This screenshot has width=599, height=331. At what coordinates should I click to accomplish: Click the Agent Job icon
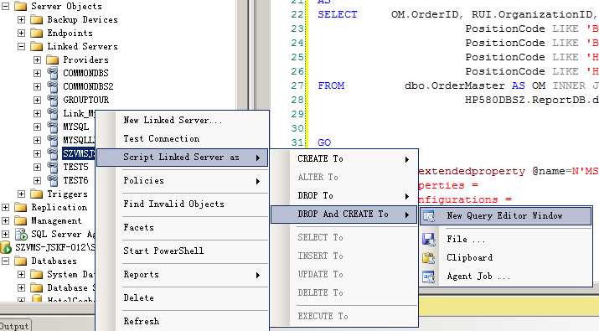pyautogui.click(x=429, y=277)
